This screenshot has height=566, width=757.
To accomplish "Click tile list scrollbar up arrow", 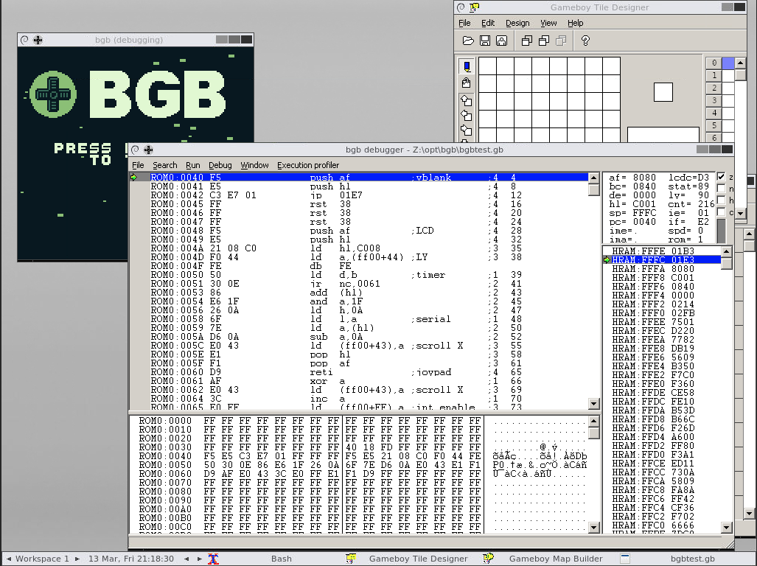I will tap(739, 63).
